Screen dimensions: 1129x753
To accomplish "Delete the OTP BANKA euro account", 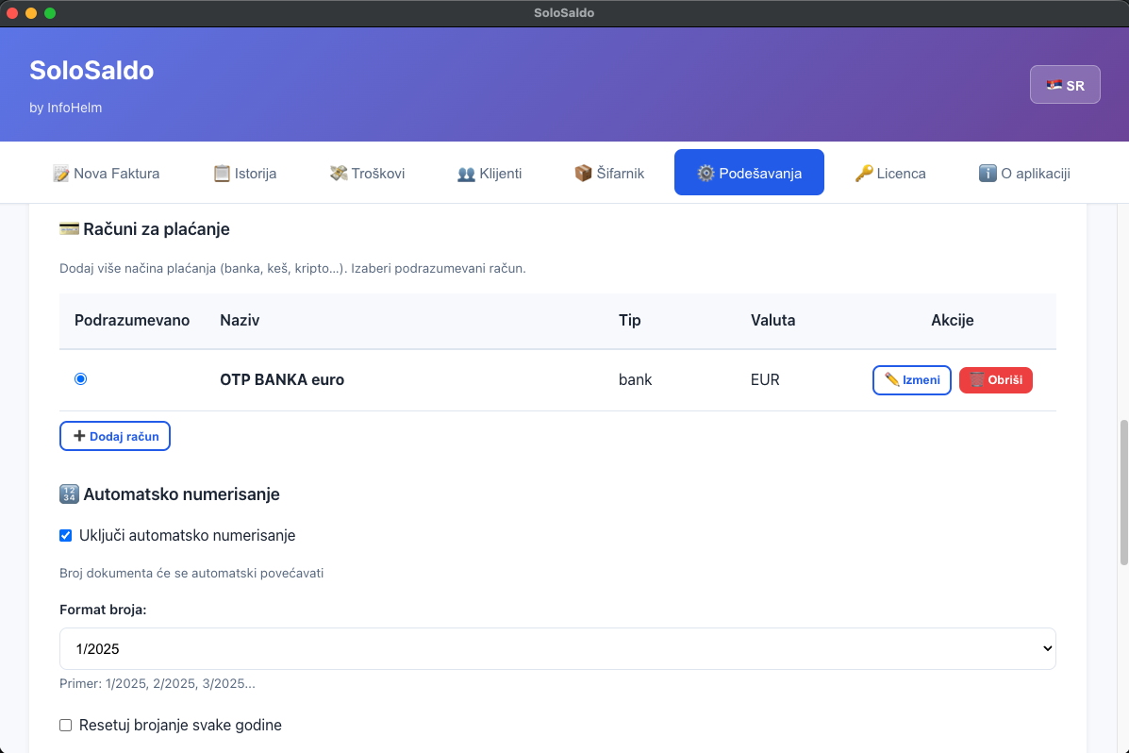I will click(995, 380).
